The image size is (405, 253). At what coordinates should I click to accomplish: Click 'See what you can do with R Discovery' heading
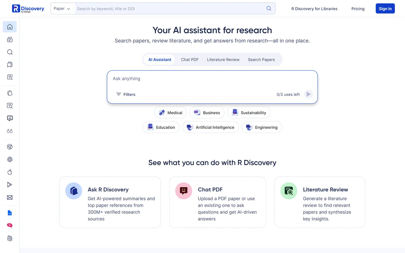point(212,163)
